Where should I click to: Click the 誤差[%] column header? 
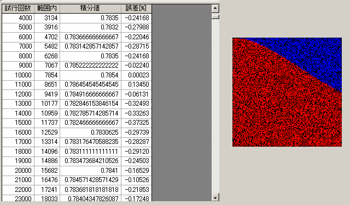point(136,9)
